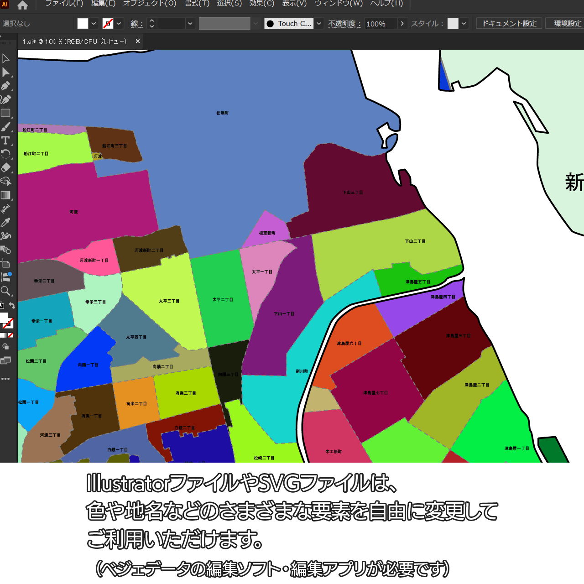Activate the Eyedropper tool
This screenshot has width=584, height=584.
(x=6, y=223)
